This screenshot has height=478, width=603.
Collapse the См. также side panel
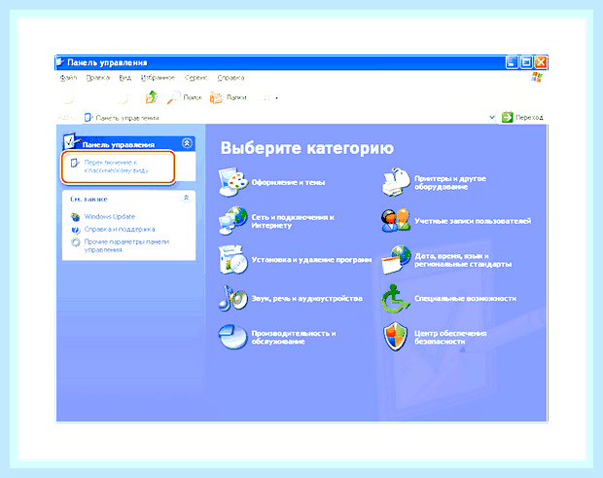point(186,198)
